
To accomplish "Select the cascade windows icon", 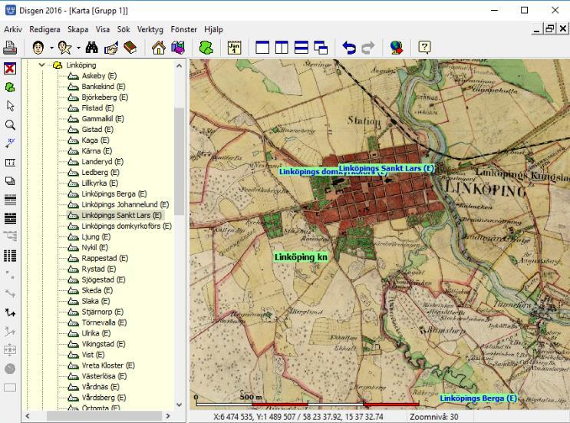I will [321, 48].
